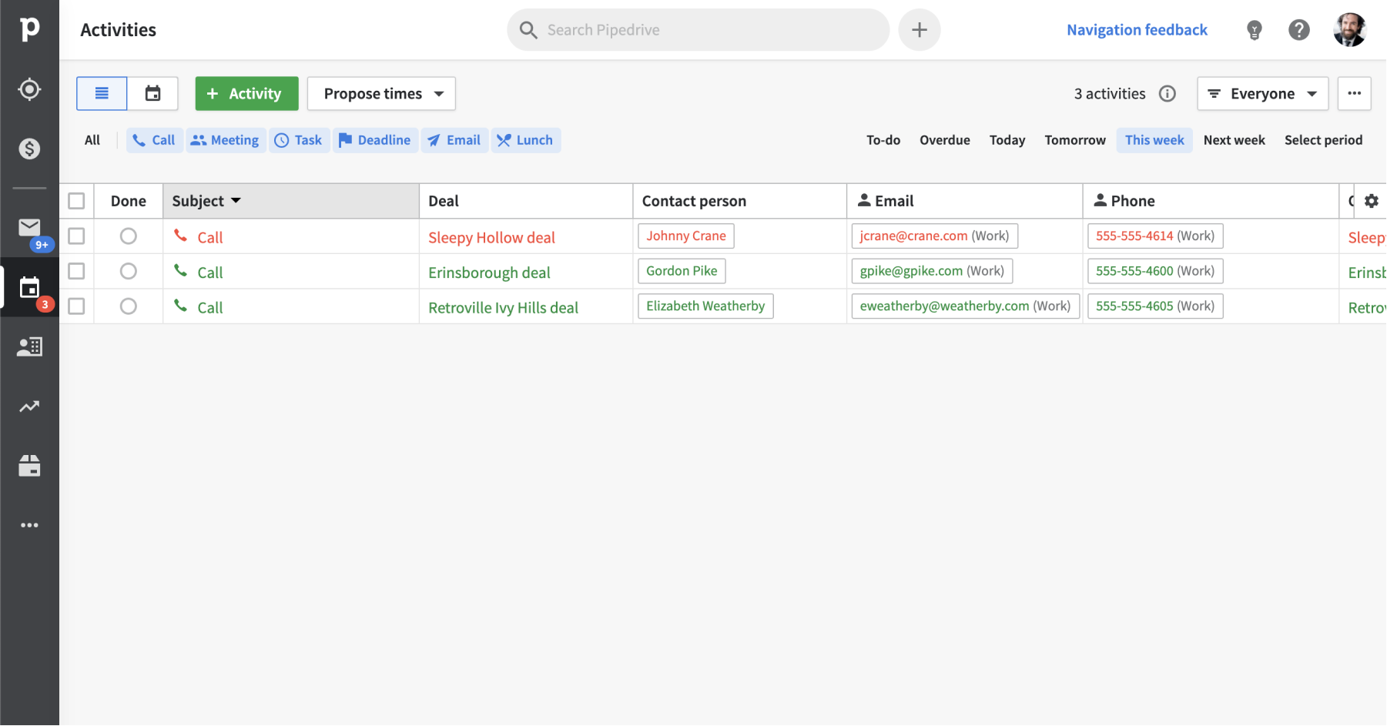This screenshot has width=1387, height=726.
Task: Show only Meeting activities
Action: pos(226,140)
